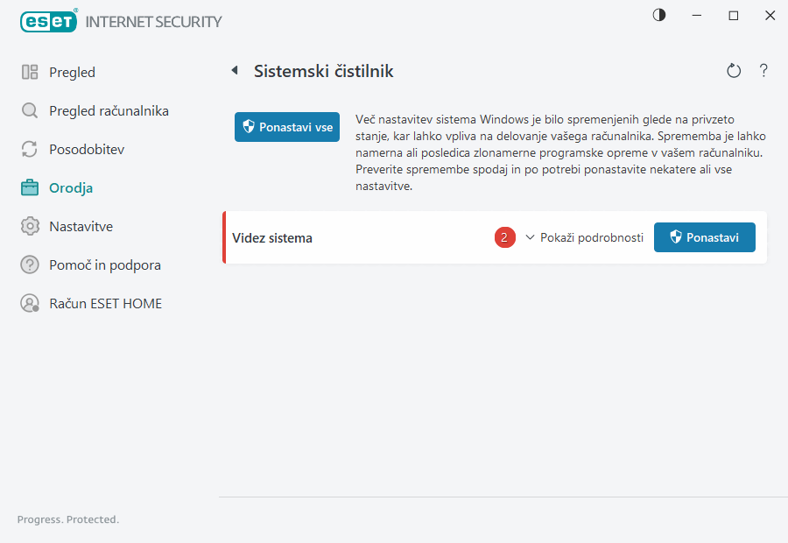Click the Orodja toolbox icon
Image resolution: width=788 pixels, height=543 pixels.
(30, 187)
